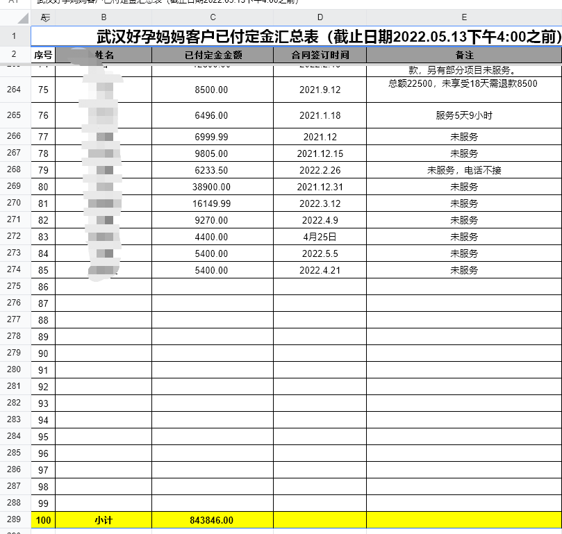Click serial number 85 cell
Viewport: 562px width, 534px height.
[x=43, y=270]
